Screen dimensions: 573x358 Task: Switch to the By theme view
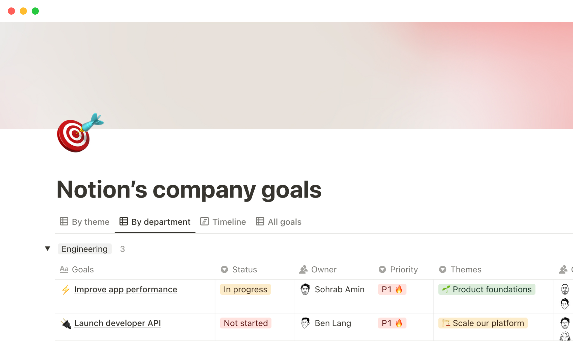coord(84,221)
